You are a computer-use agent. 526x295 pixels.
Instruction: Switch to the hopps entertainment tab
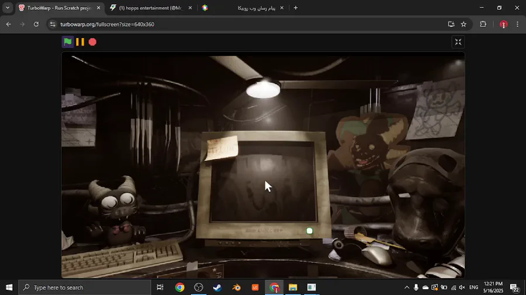(151, 8)
